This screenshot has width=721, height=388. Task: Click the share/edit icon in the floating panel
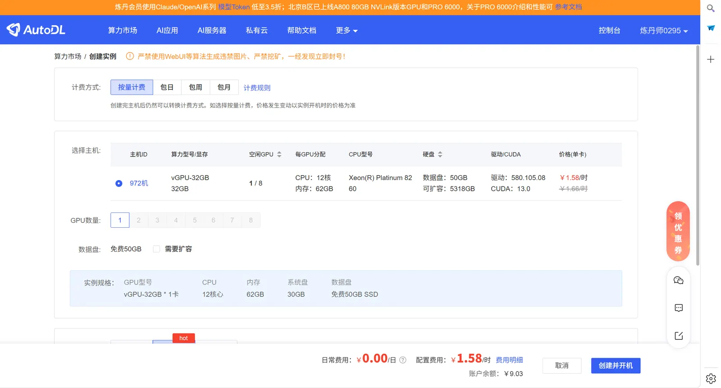tap(678, 336)
